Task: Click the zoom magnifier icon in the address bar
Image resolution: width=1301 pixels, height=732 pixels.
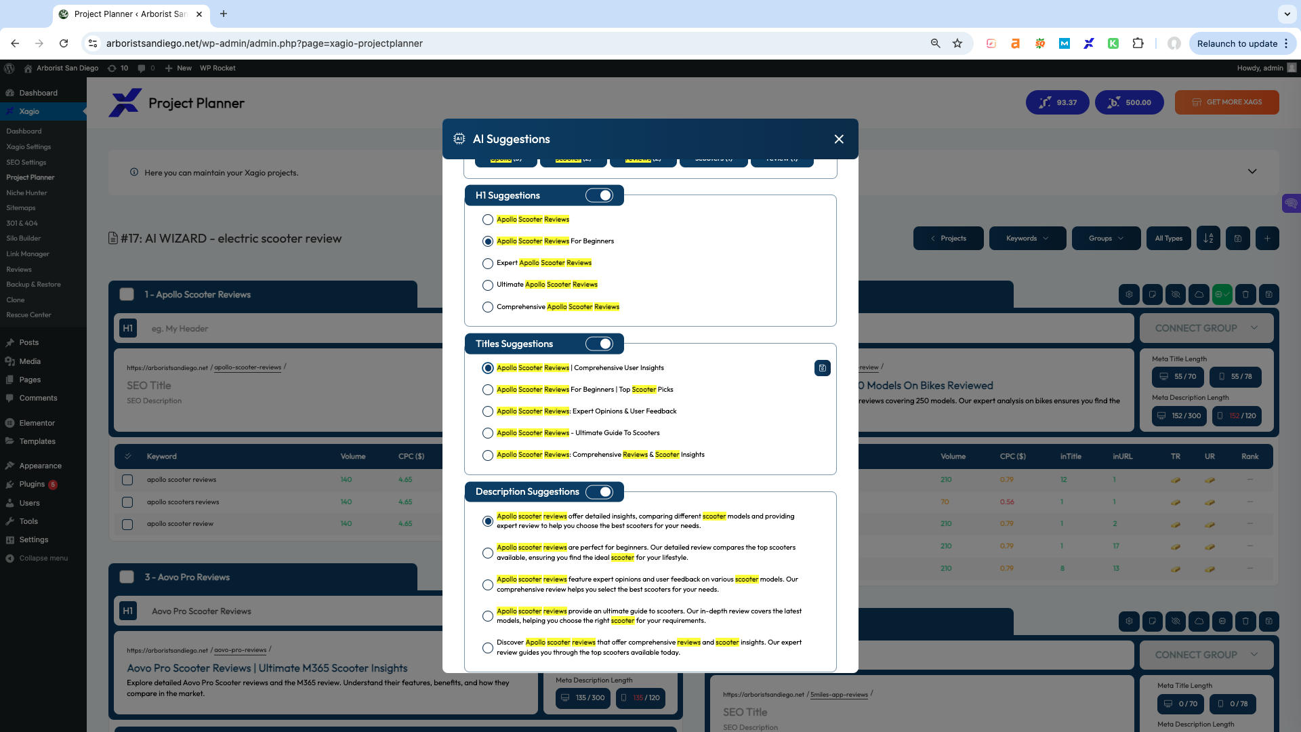Action: tap(936, 43)
